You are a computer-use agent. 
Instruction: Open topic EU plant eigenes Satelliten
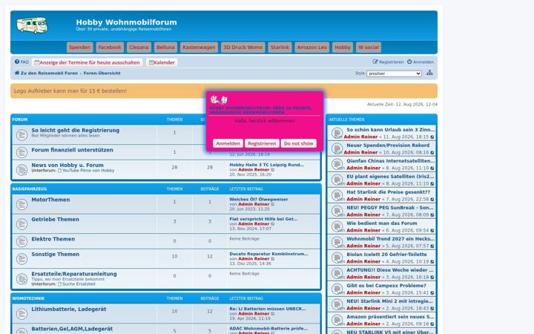[390, 177]
